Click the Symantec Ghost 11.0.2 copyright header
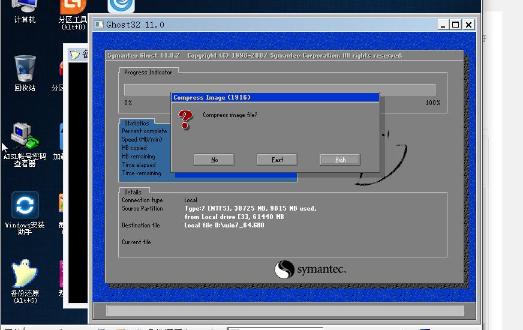Screen dimensions: 523x330 point(255,55)
